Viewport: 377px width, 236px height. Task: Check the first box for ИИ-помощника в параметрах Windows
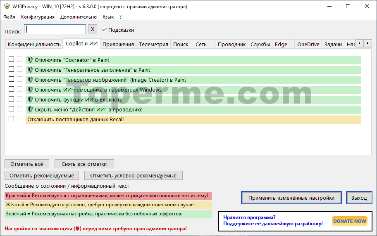point(11,89)
